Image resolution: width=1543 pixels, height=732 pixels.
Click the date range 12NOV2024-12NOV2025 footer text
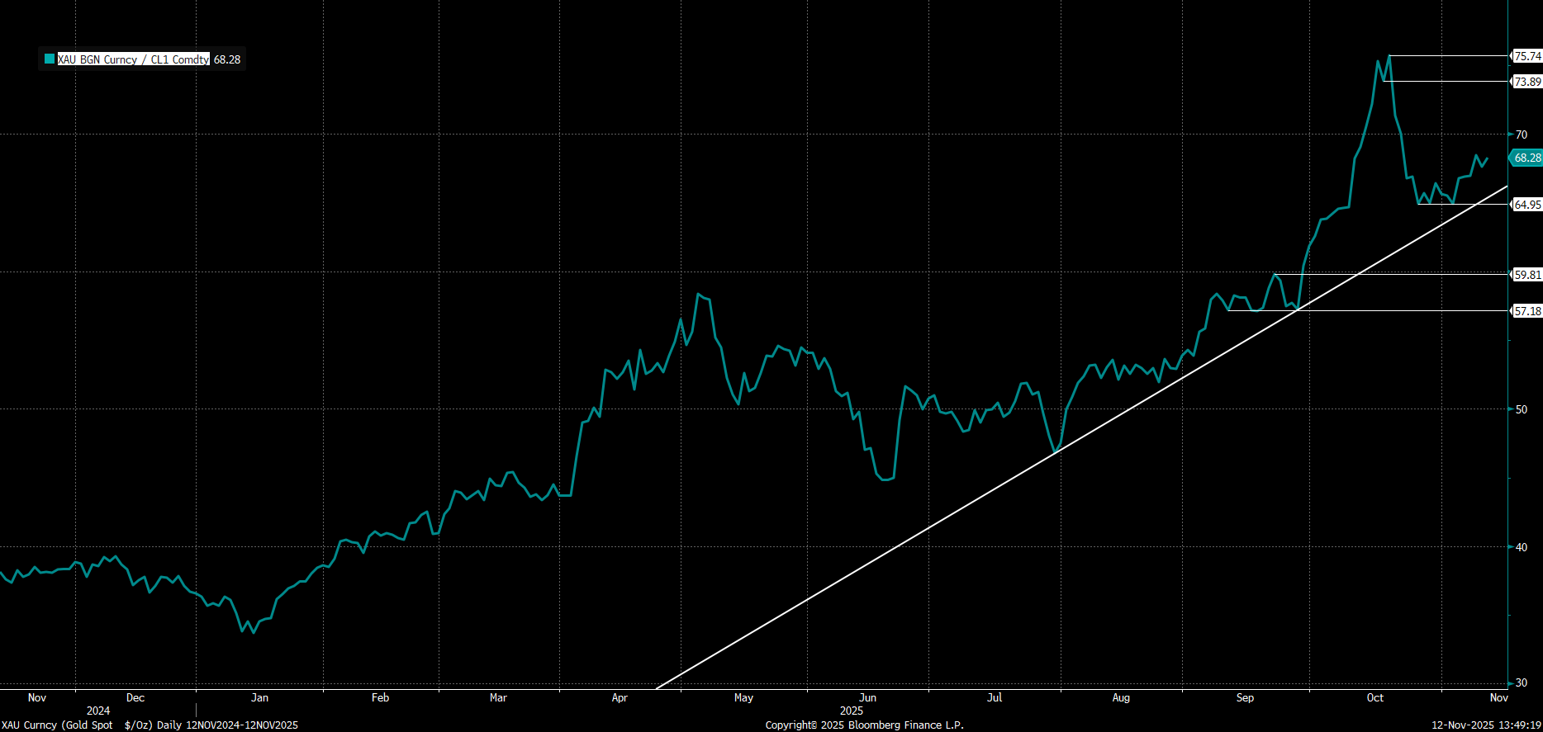point(242,725)
